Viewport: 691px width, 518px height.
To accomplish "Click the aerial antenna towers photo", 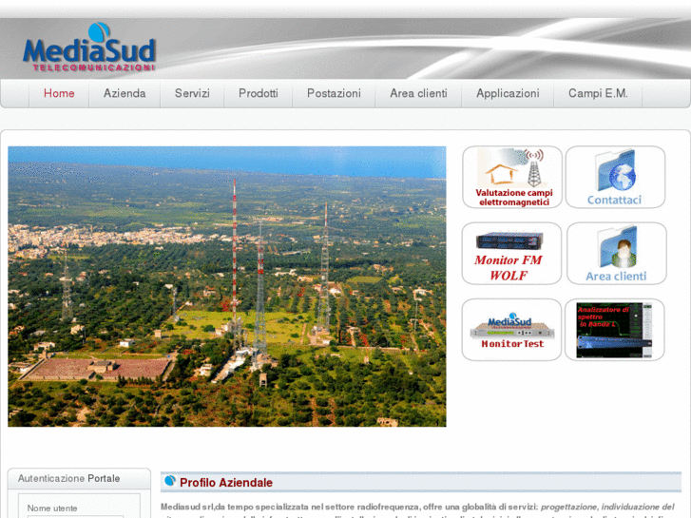I will pos(227,286).
